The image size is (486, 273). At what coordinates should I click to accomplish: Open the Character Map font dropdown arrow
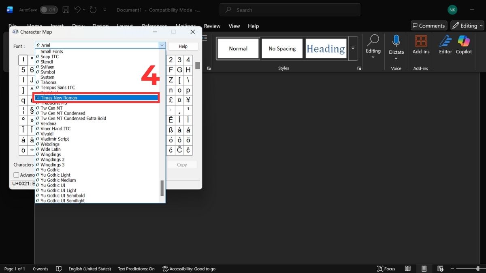(x=162, y=45)
